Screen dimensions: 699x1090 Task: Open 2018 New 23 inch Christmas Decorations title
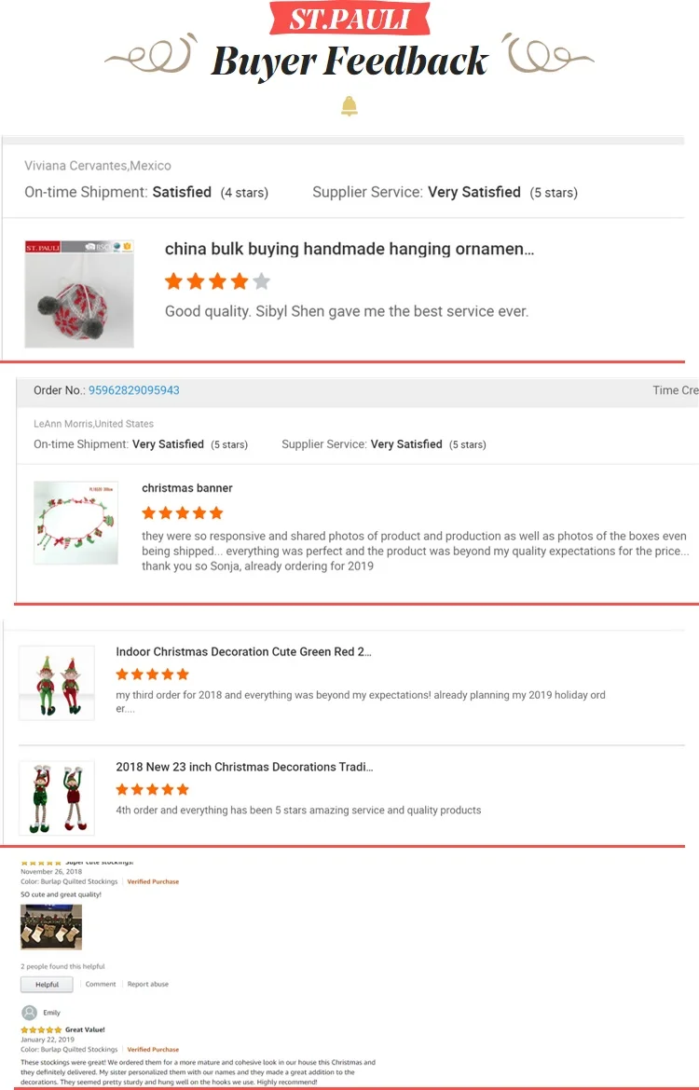point(244,767)
